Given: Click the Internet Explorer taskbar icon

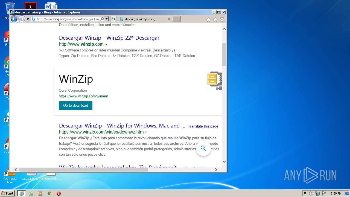Looking at the screenshot, I should 22,193.
